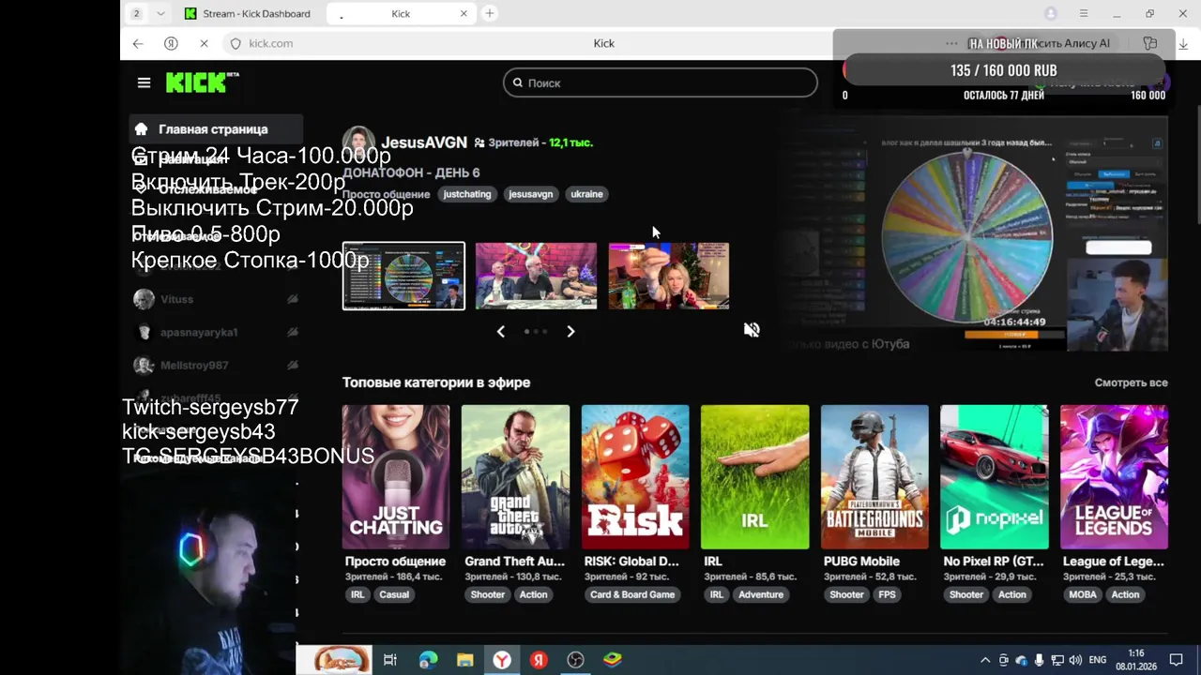Image resolution: width=1201 pixels, height=675 pixels.
Task: Open the site protection shield icon
Action: 236,43
